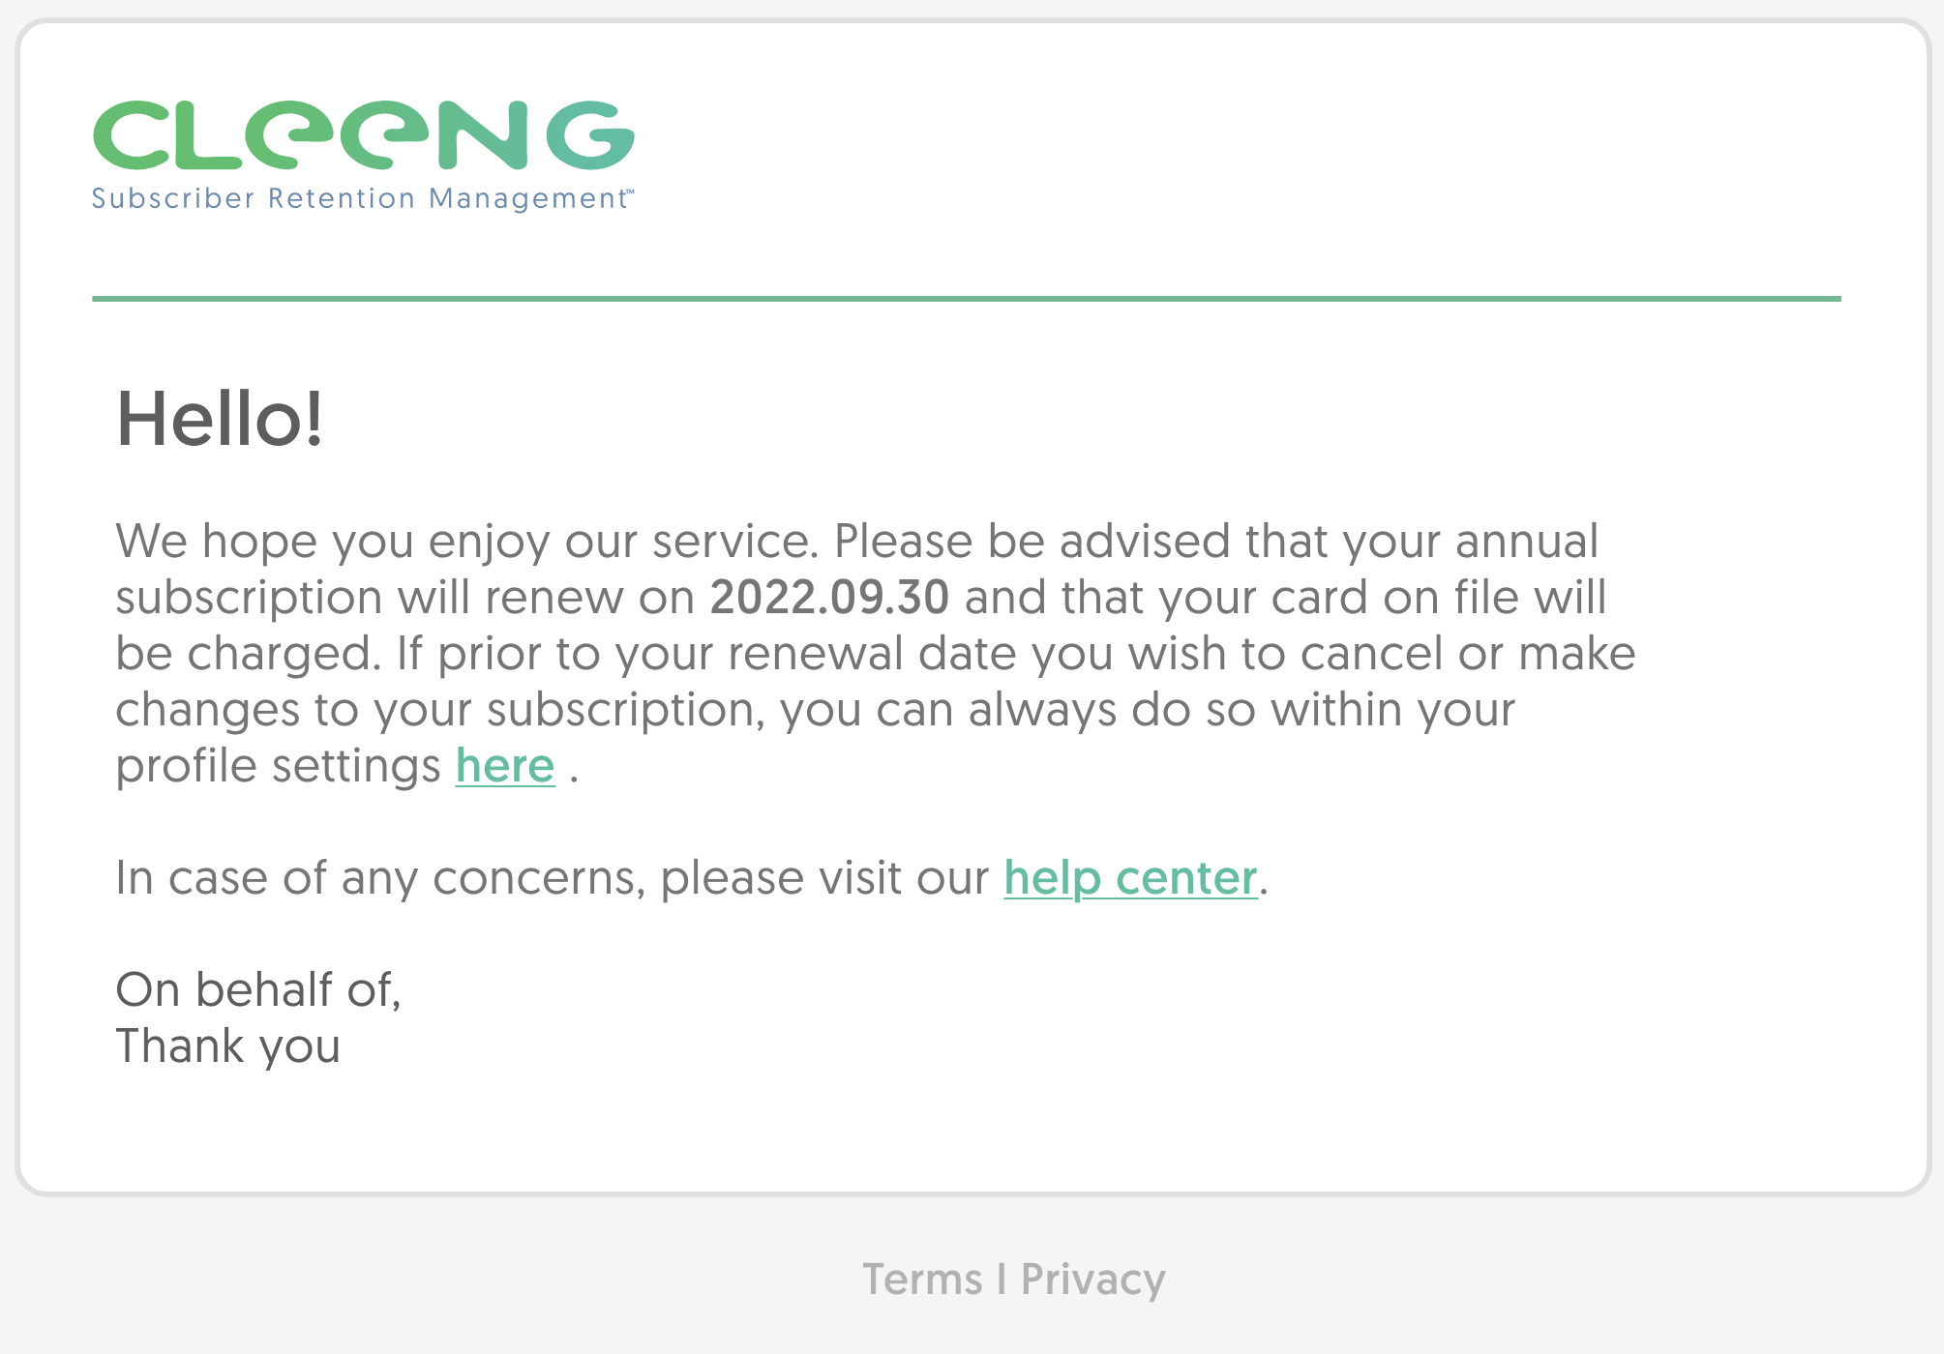1944x1354 pixels.
Task: Click the Cleeng logo
Action: (x=363, y=155)
